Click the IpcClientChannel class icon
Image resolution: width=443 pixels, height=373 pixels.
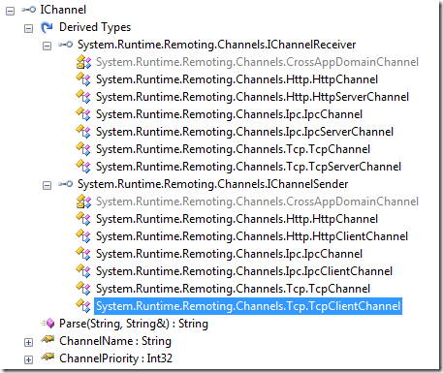pyautogui.click(x=83, y=271)
